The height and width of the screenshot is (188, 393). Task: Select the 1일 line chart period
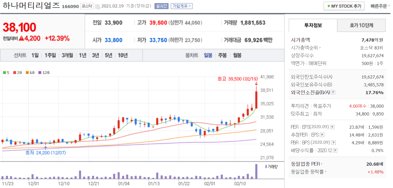coord(35,55)
